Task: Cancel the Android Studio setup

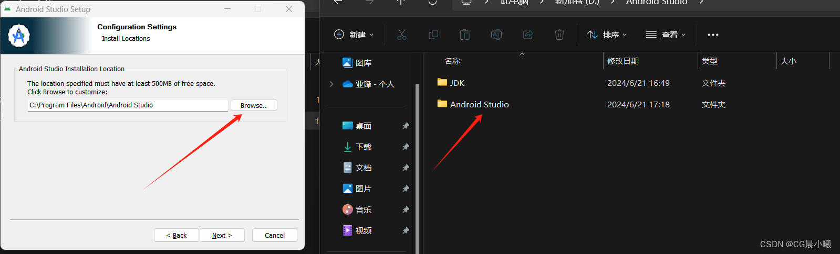Action: coord(274,235)
